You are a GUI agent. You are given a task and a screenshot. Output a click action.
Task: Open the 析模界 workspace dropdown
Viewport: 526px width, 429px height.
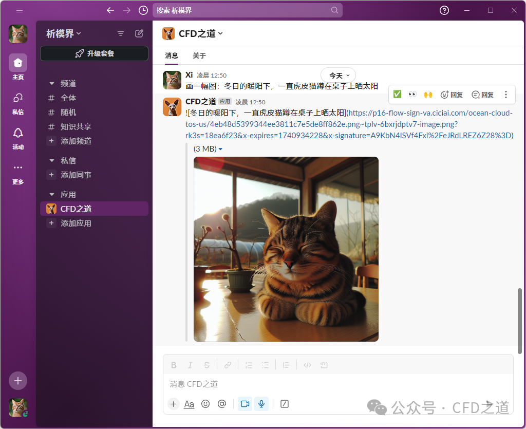click(x=63, y=33)
